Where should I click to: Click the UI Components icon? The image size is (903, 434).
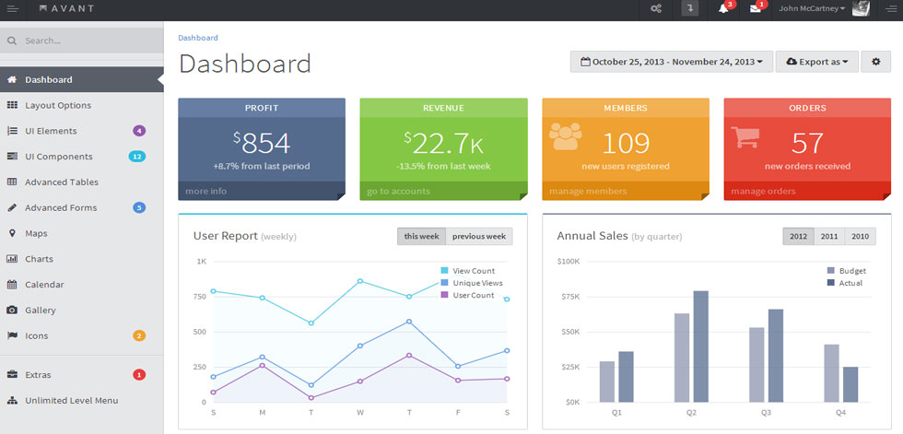(x=12, y=157)
